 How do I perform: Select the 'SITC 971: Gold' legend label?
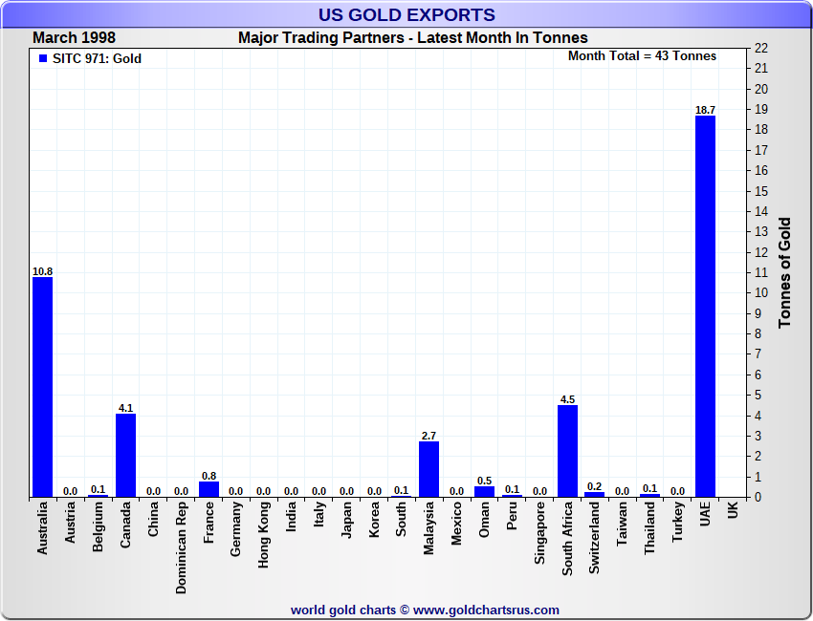point(97,58)
